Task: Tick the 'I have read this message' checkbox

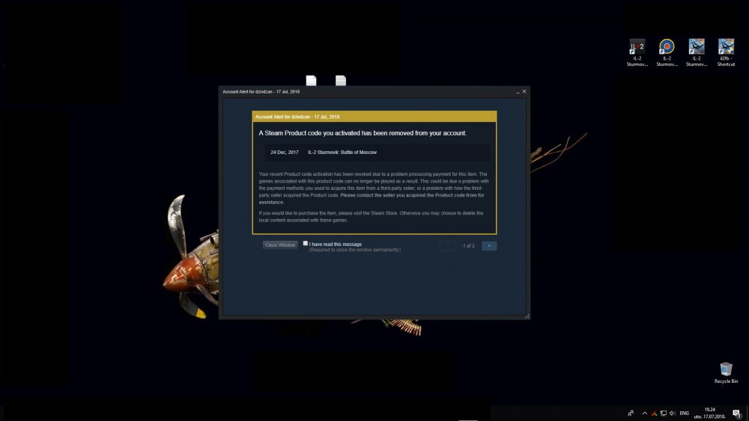Action: (306, 244)
